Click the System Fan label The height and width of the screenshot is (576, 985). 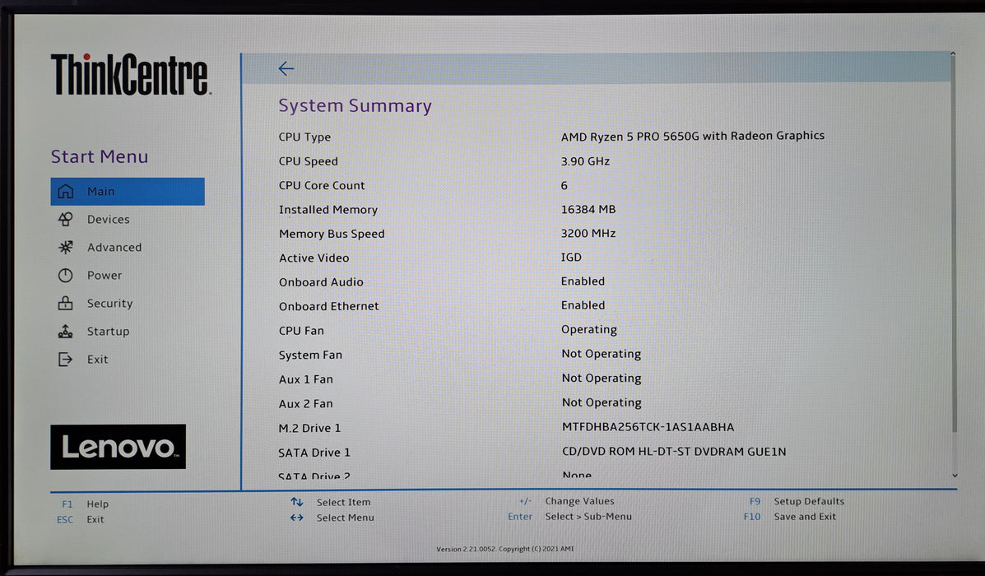310,355
